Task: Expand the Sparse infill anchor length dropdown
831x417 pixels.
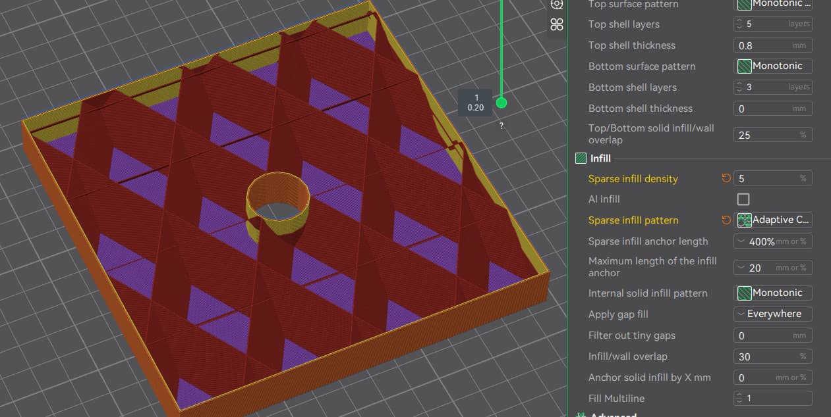Action: pos(741,241)
